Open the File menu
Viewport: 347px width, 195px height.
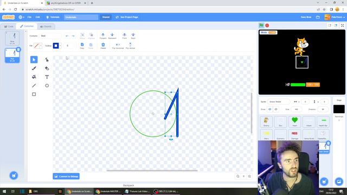29,17
